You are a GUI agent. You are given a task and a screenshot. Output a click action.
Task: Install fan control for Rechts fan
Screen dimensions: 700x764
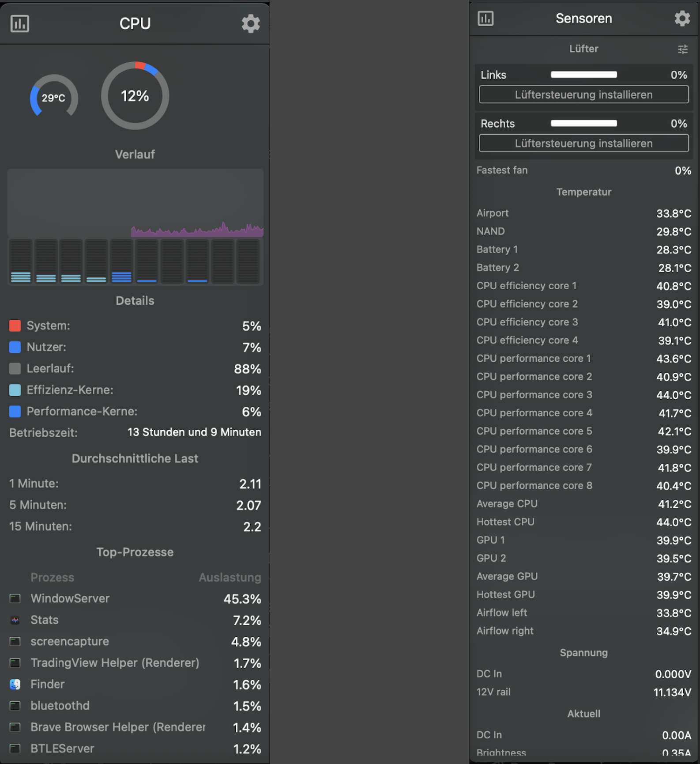click(x=583, y=143)
